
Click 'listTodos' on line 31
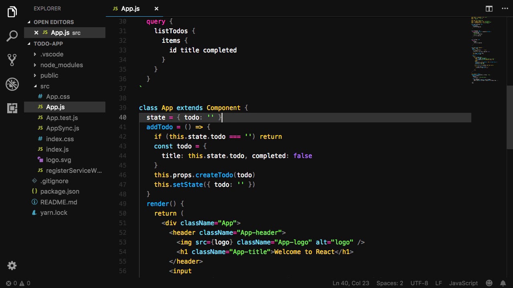tap(171, 31)
